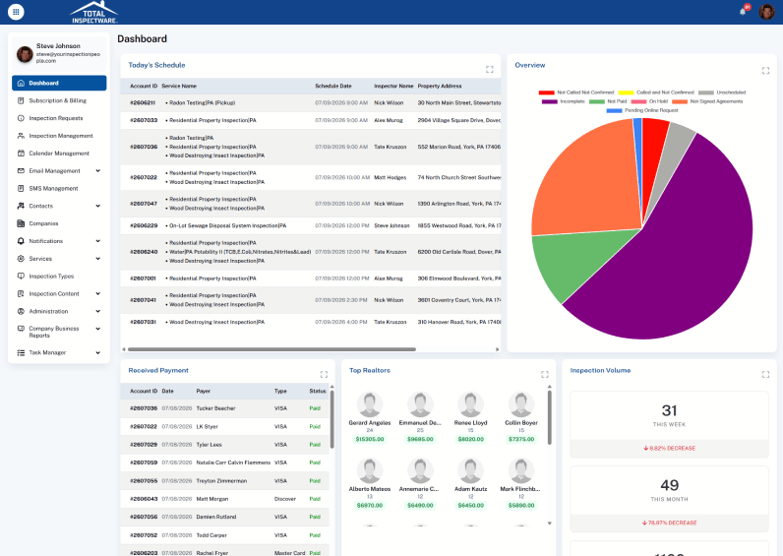Click the SMS Management sidebar icon
783x556 pixels.
pos(21,188)
